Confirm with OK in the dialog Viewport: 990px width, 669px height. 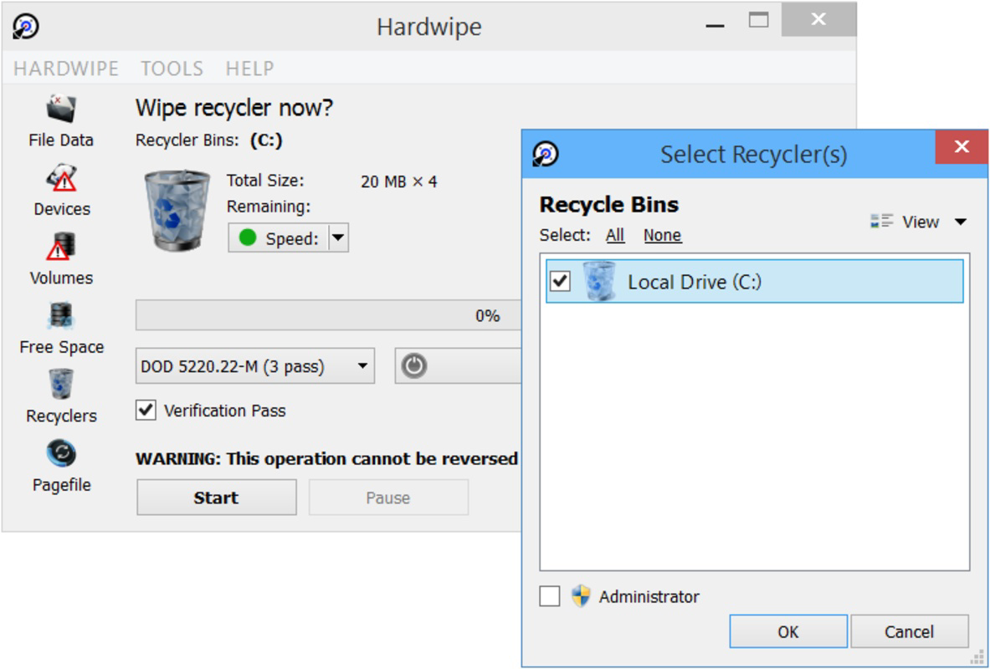click(788, 631)
